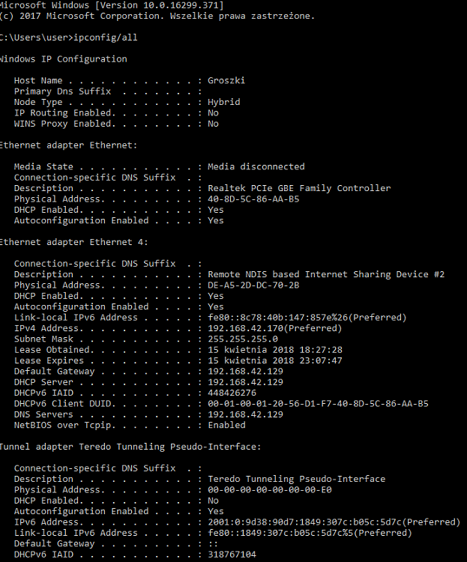
Task: Click the physical address 40-8D-5C-86-AA-B5
Action: click(253, 199)
